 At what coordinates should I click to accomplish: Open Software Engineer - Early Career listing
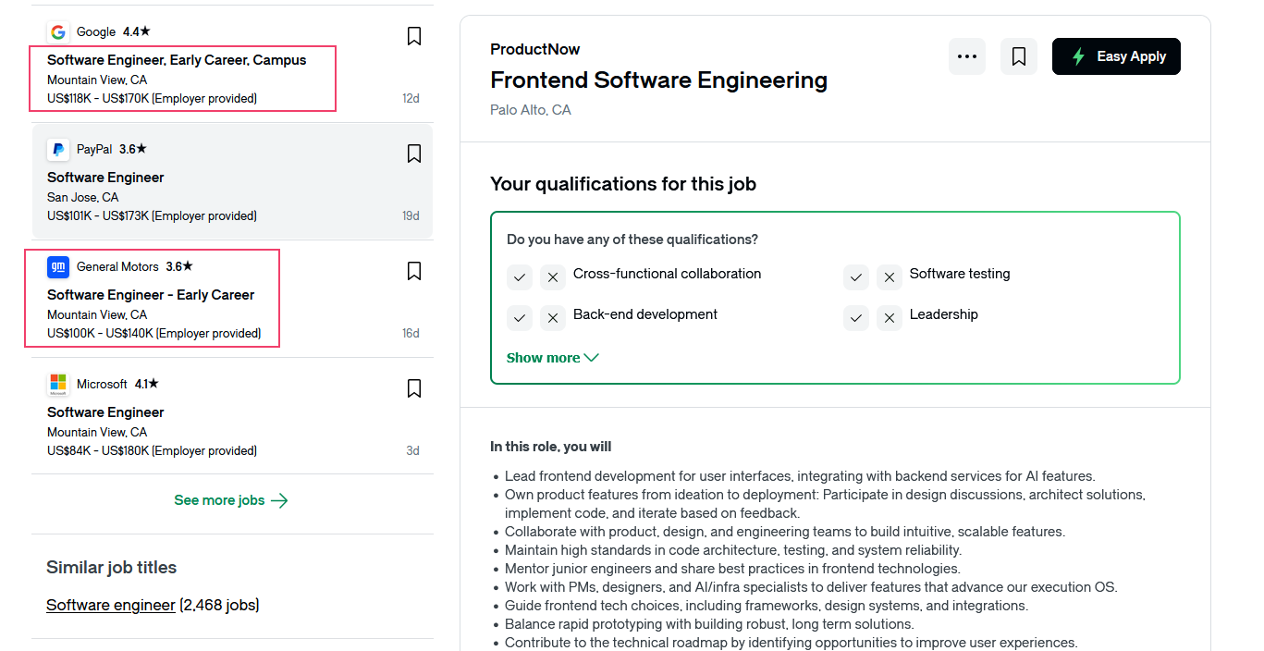[151, 295]
